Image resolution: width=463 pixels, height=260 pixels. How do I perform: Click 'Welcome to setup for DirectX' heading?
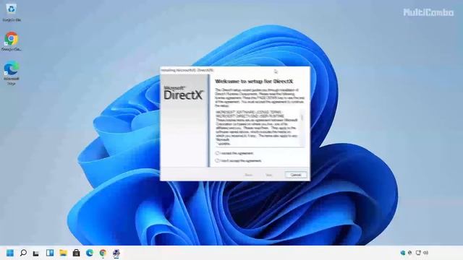pos(254,81)
